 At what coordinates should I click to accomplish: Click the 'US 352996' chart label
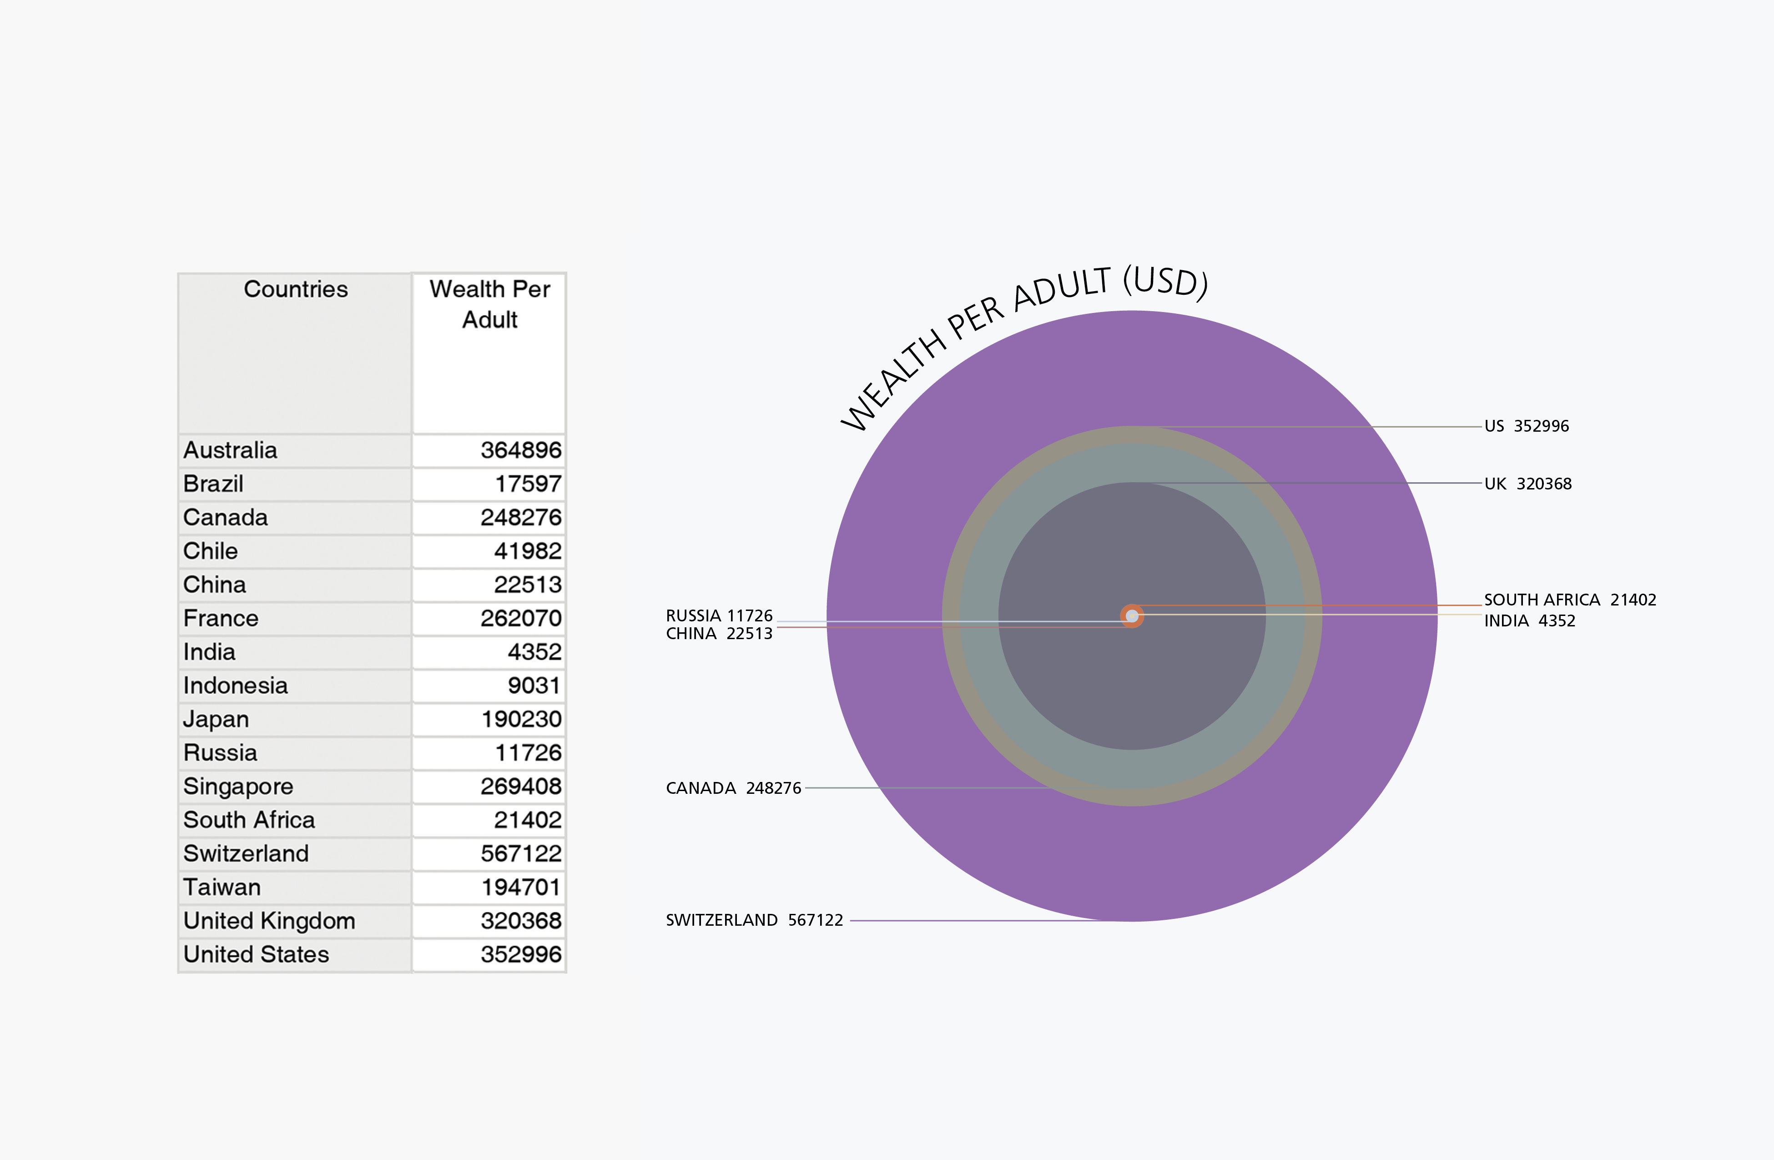pos(1527,426)
